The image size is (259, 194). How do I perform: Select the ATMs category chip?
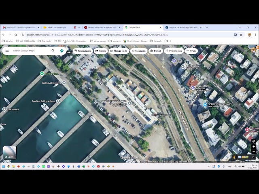[x=191, y=51]
